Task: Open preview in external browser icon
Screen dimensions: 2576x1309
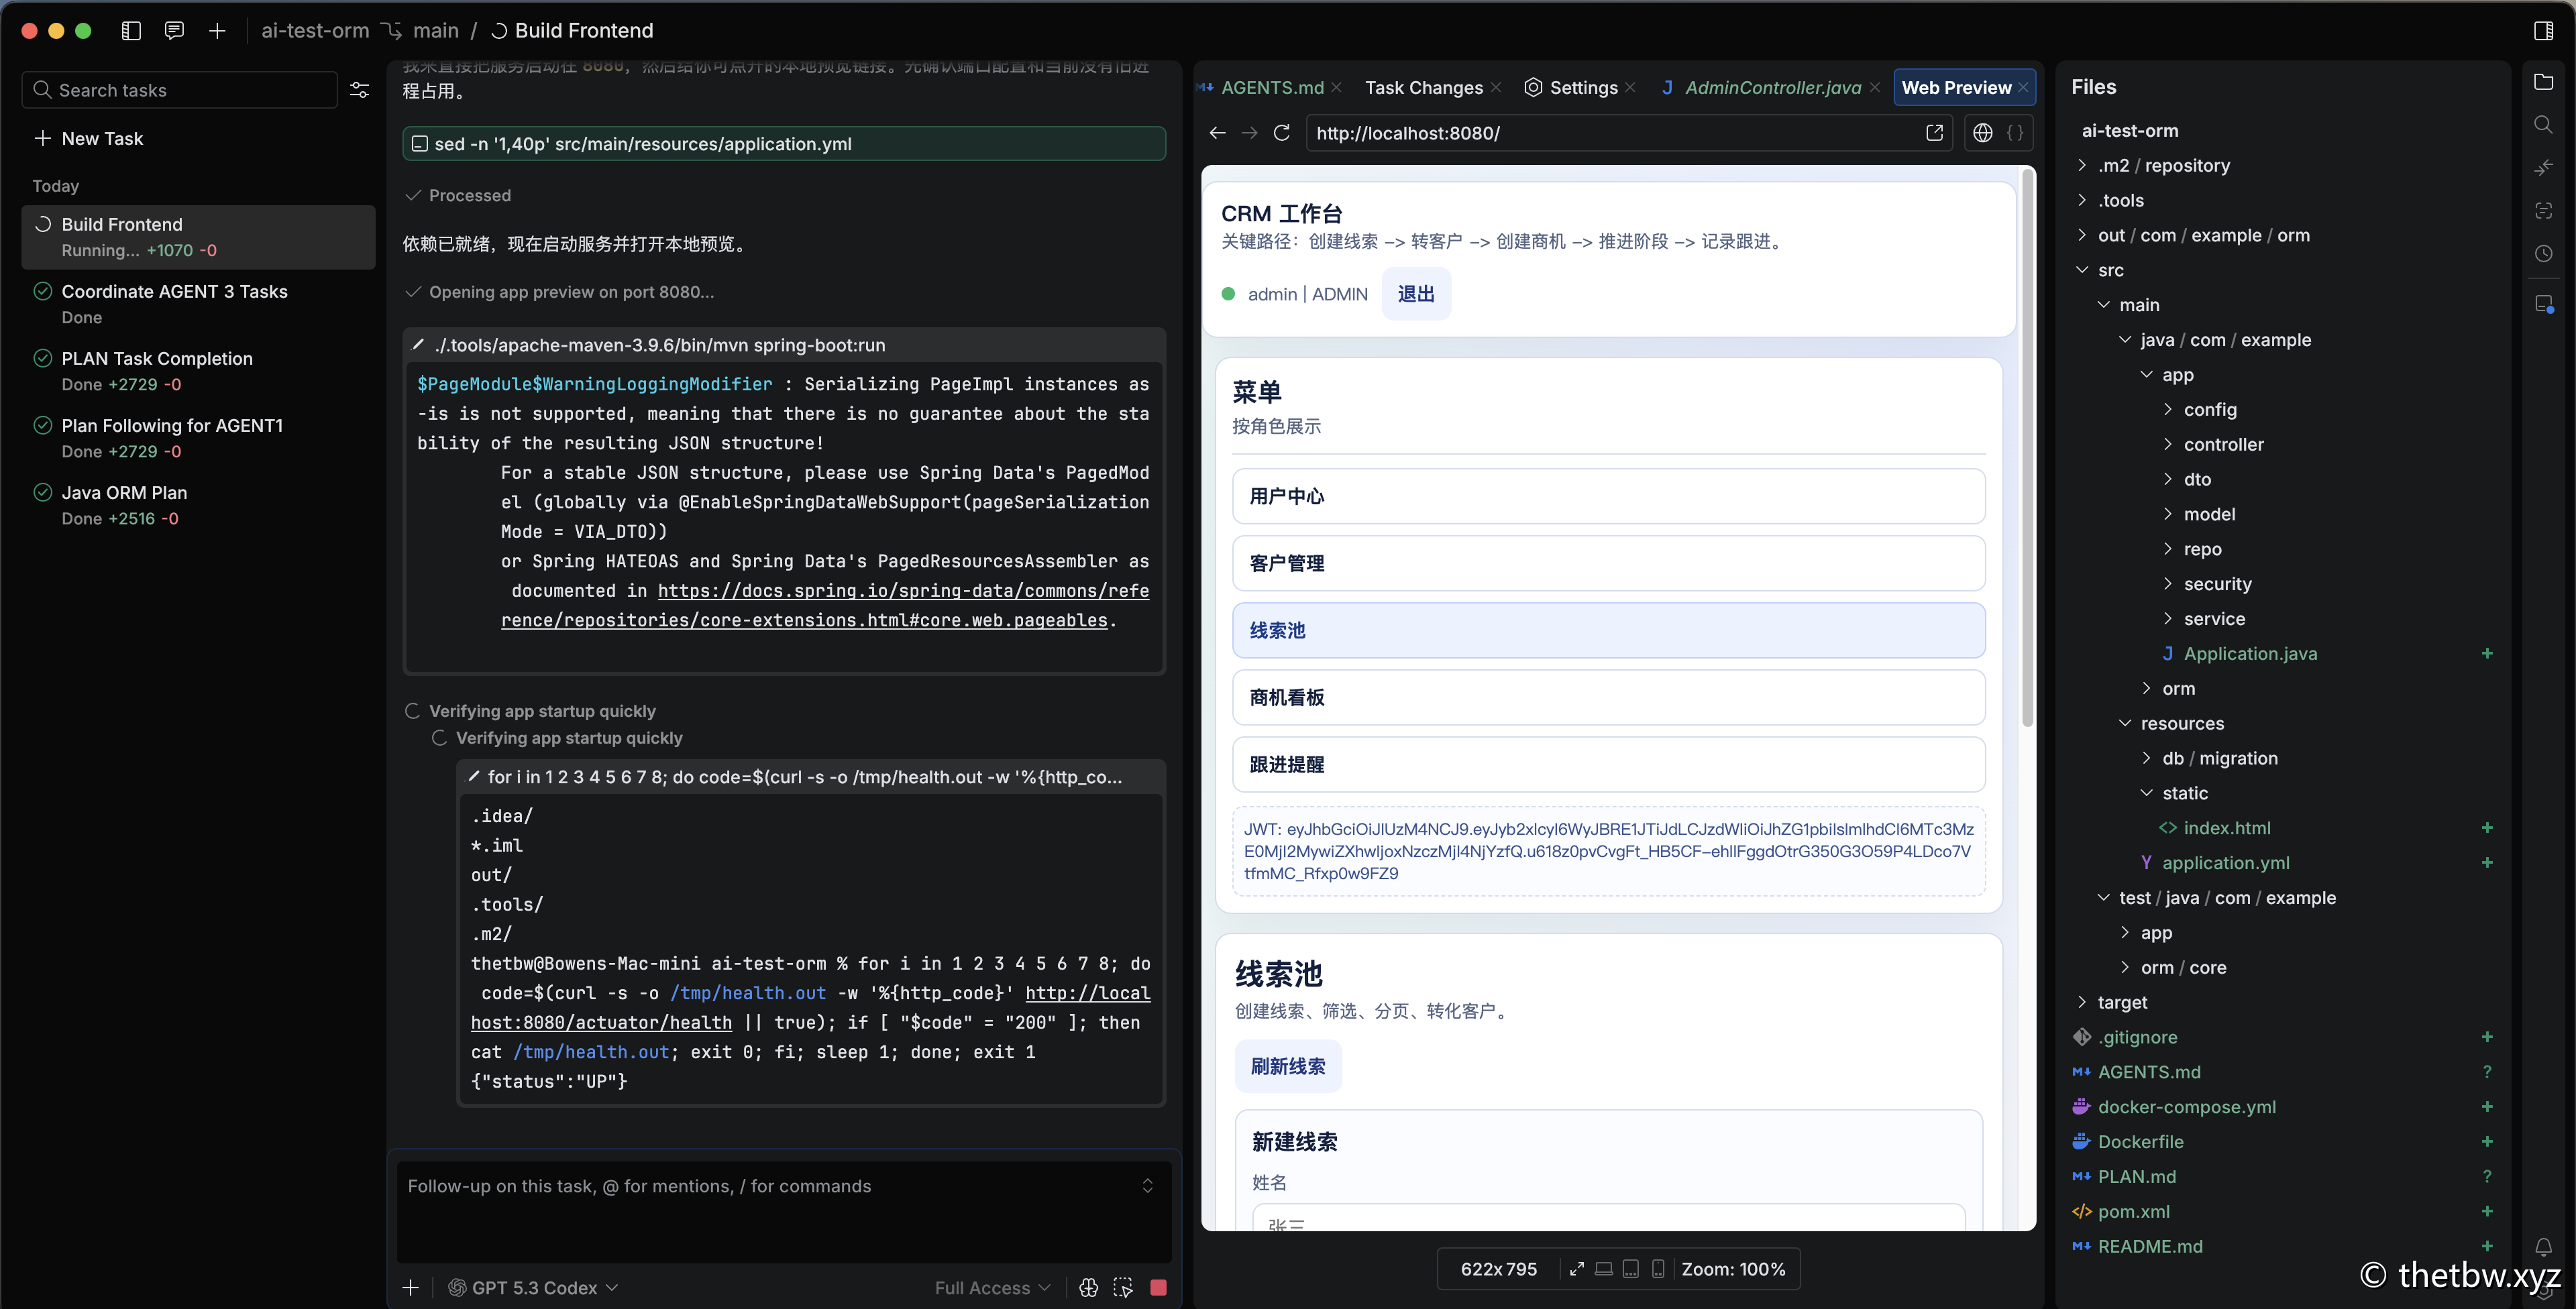Action: (1934, 133)
